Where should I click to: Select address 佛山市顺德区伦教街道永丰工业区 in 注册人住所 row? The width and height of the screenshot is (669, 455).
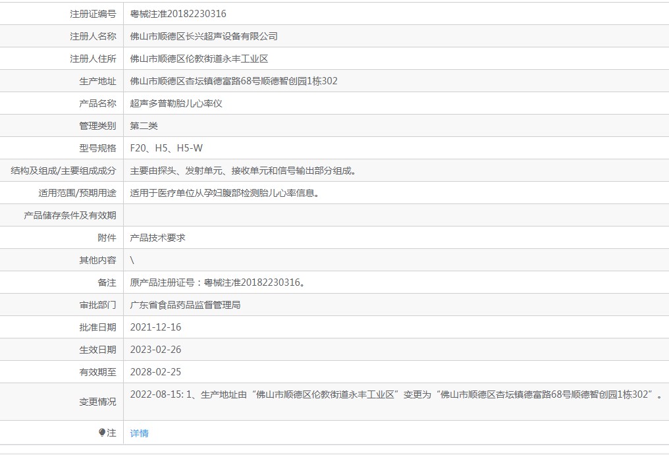[x=199, y=59]
